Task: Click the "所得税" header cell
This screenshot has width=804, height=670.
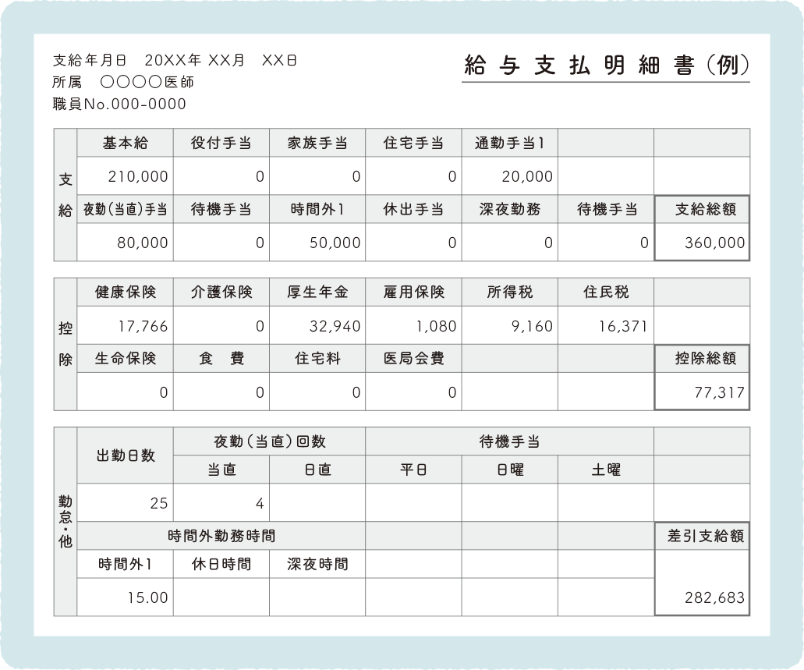Action: (510, 292)
